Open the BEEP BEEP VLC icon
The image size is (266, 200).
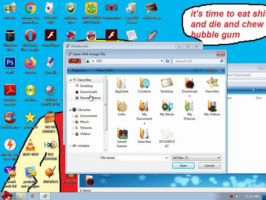[x=30, y=147]
